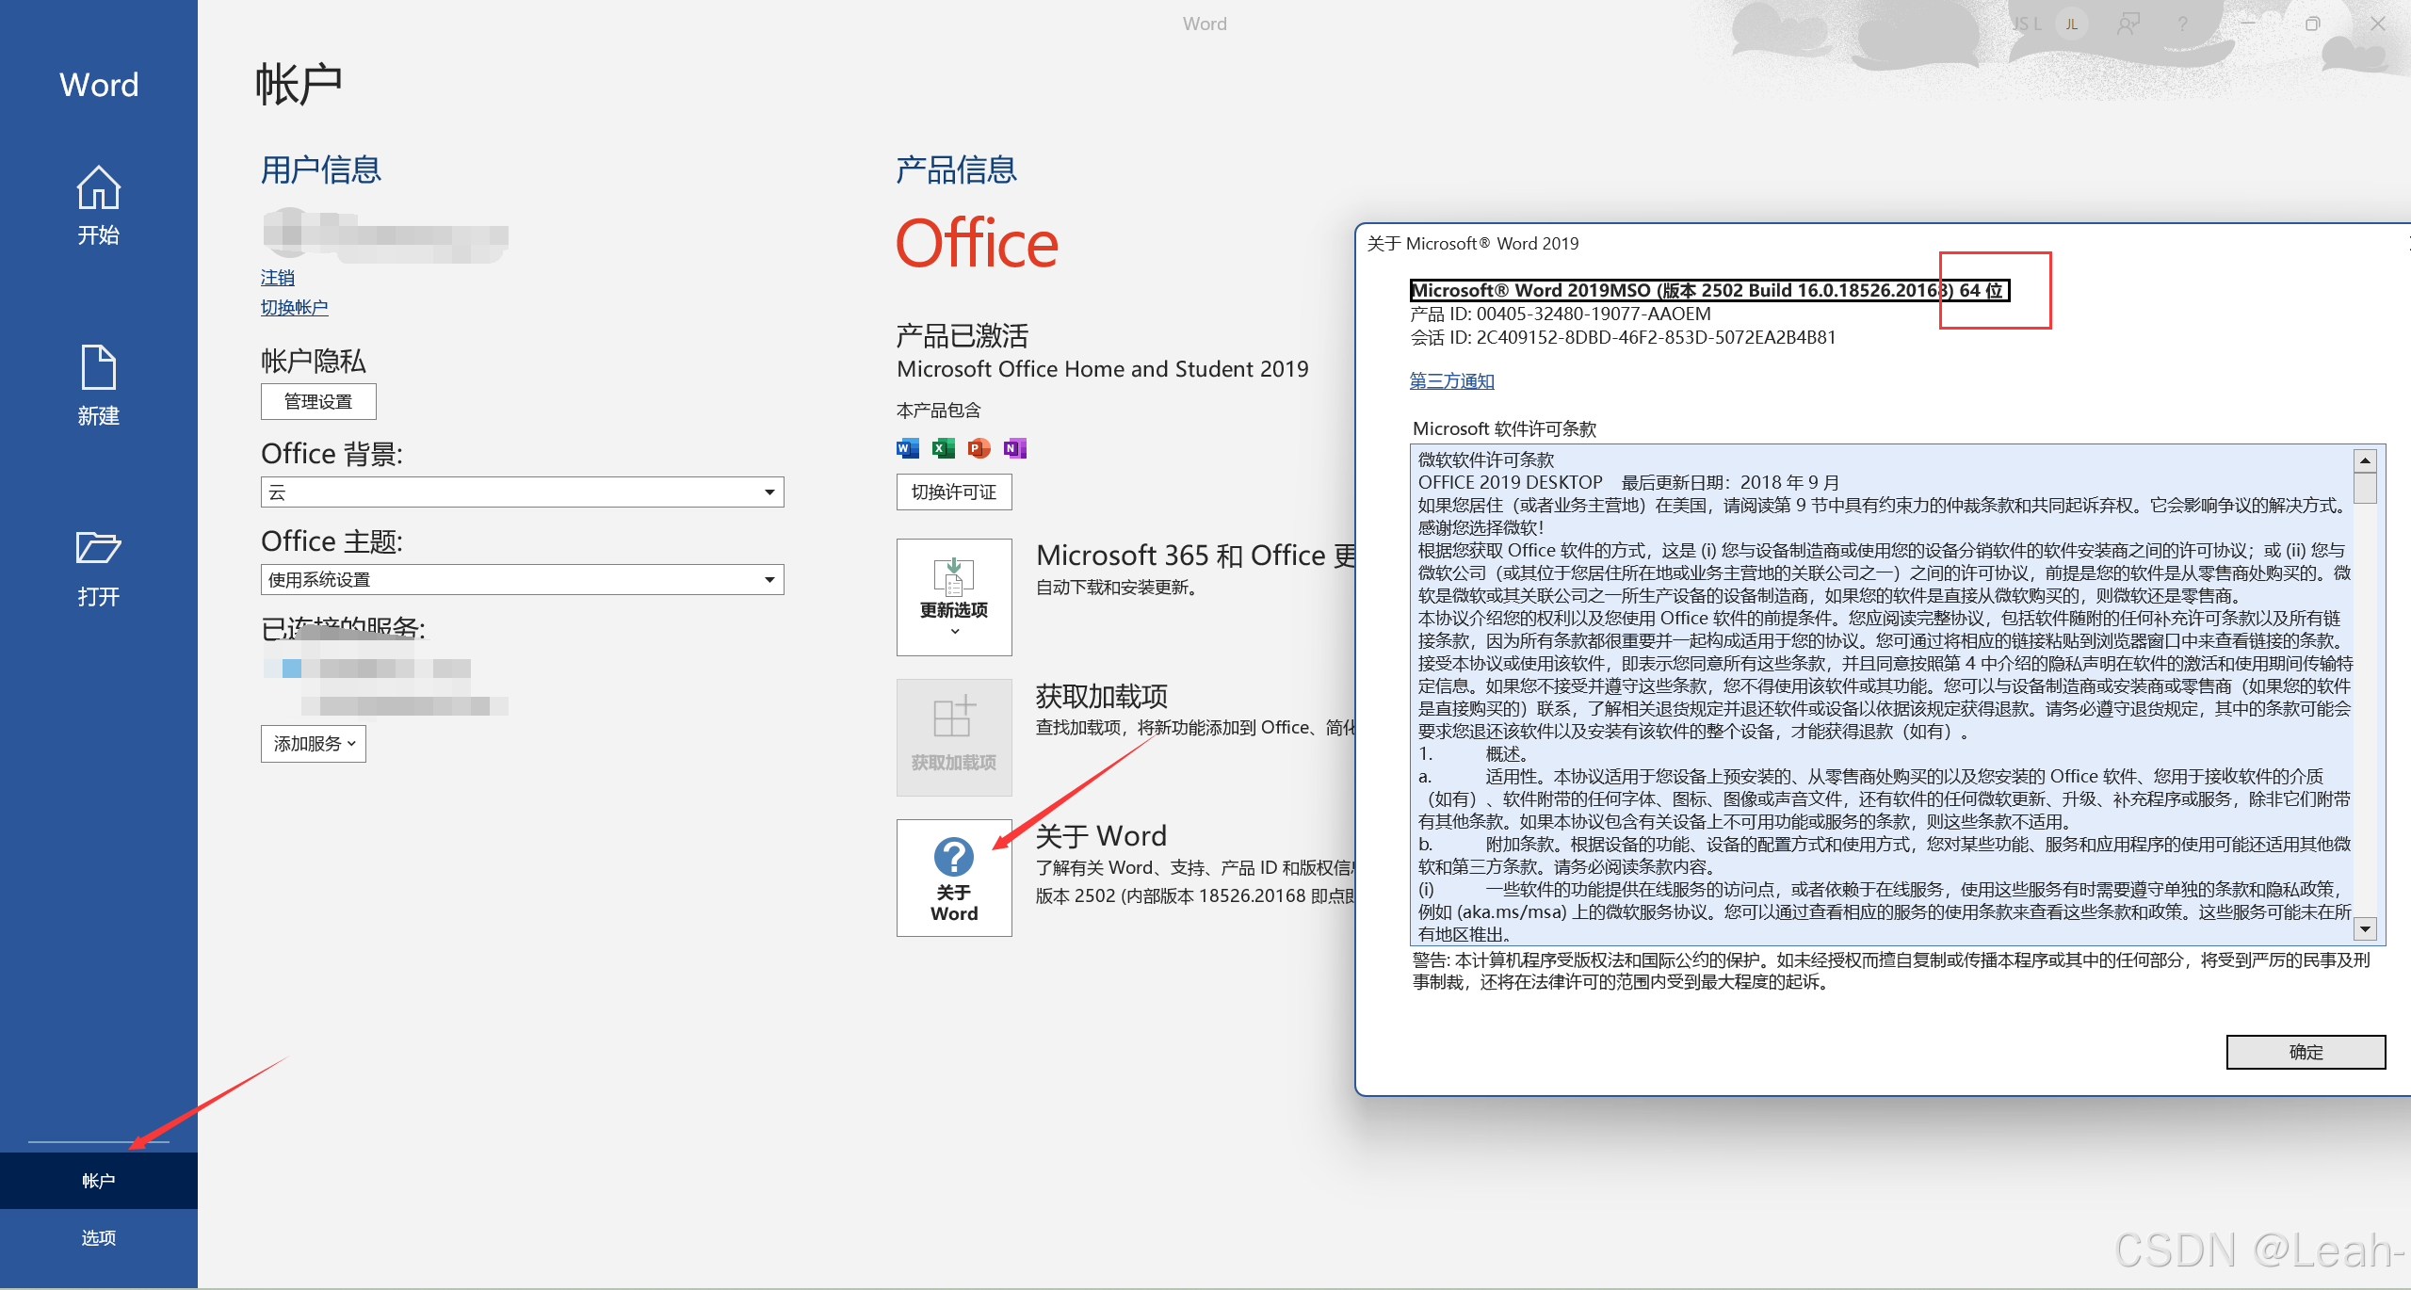Click the Open folder (打开) icon

click(98, 548)
